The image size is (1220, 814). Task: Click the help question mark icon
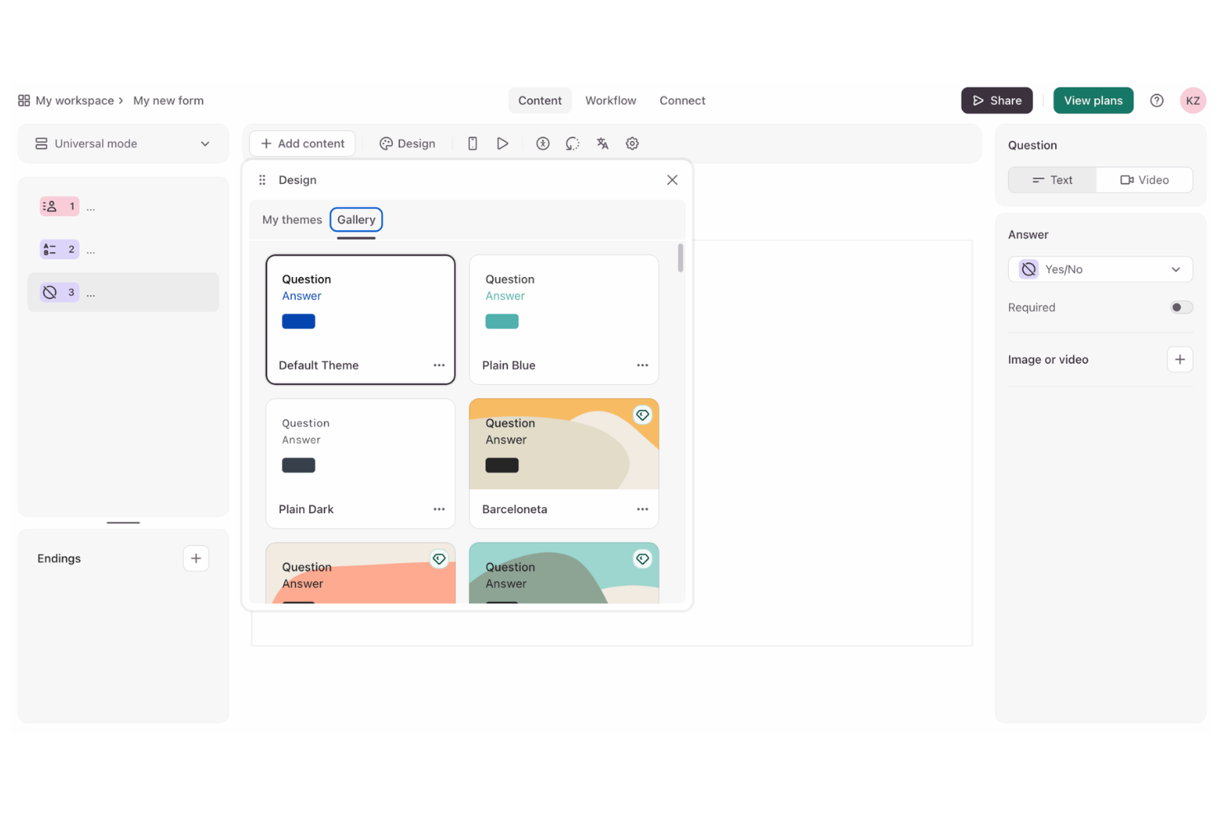[1157, 101]
